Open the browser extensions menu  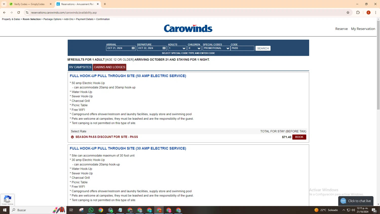[358, 12]
